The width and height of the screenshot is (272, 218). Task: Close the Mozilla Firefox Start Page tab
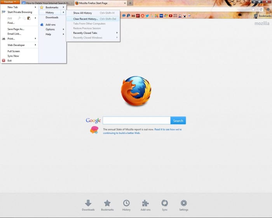click(125, 3)
